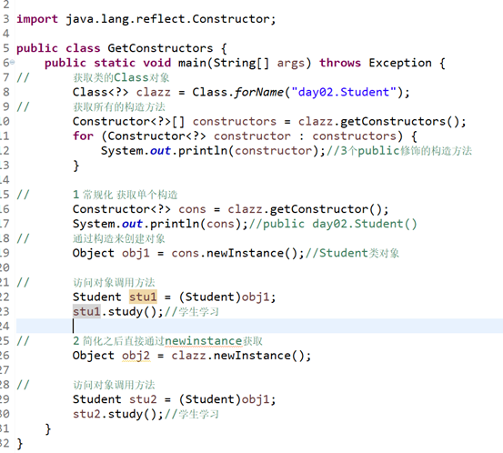
Task: Click println(constructor) statement in loop
Action: coord(214,151)
